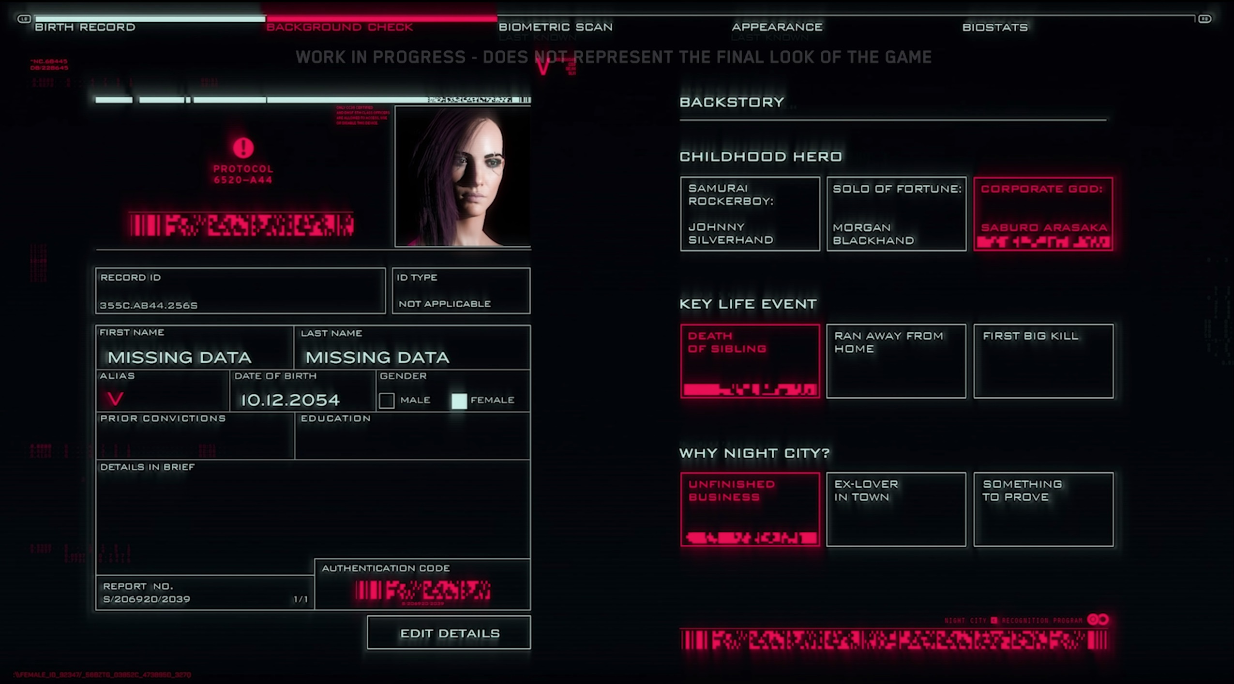
Task: Click the Birth Record tab
Action: [85, 27]
